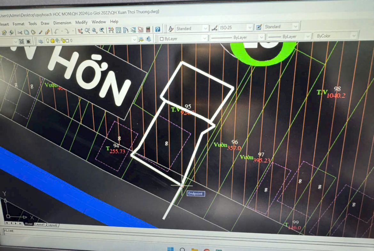Select the Pan Realtime tool

click(x=80, y=31)
